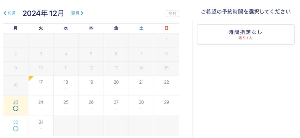Image resolution: width=300 pixels, height=138 pixels.
Task: Select the 時間指定なし time slot
Action: pos(246,34)
